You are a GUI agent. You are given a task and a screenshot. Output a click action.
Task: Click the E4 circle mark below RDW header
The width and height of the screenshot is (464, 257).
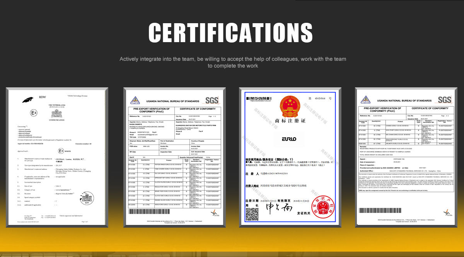[x=34, y=113]
